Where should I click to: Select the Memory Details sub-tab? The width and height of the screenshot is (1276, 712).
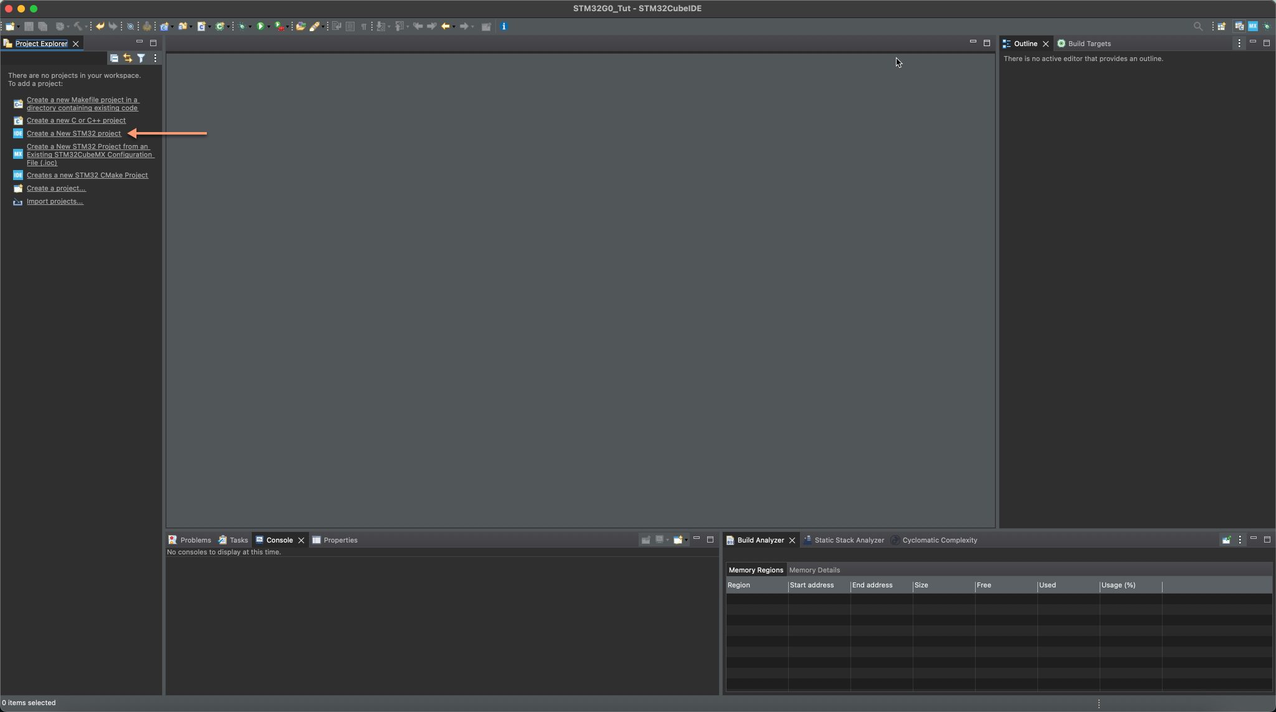814,570
